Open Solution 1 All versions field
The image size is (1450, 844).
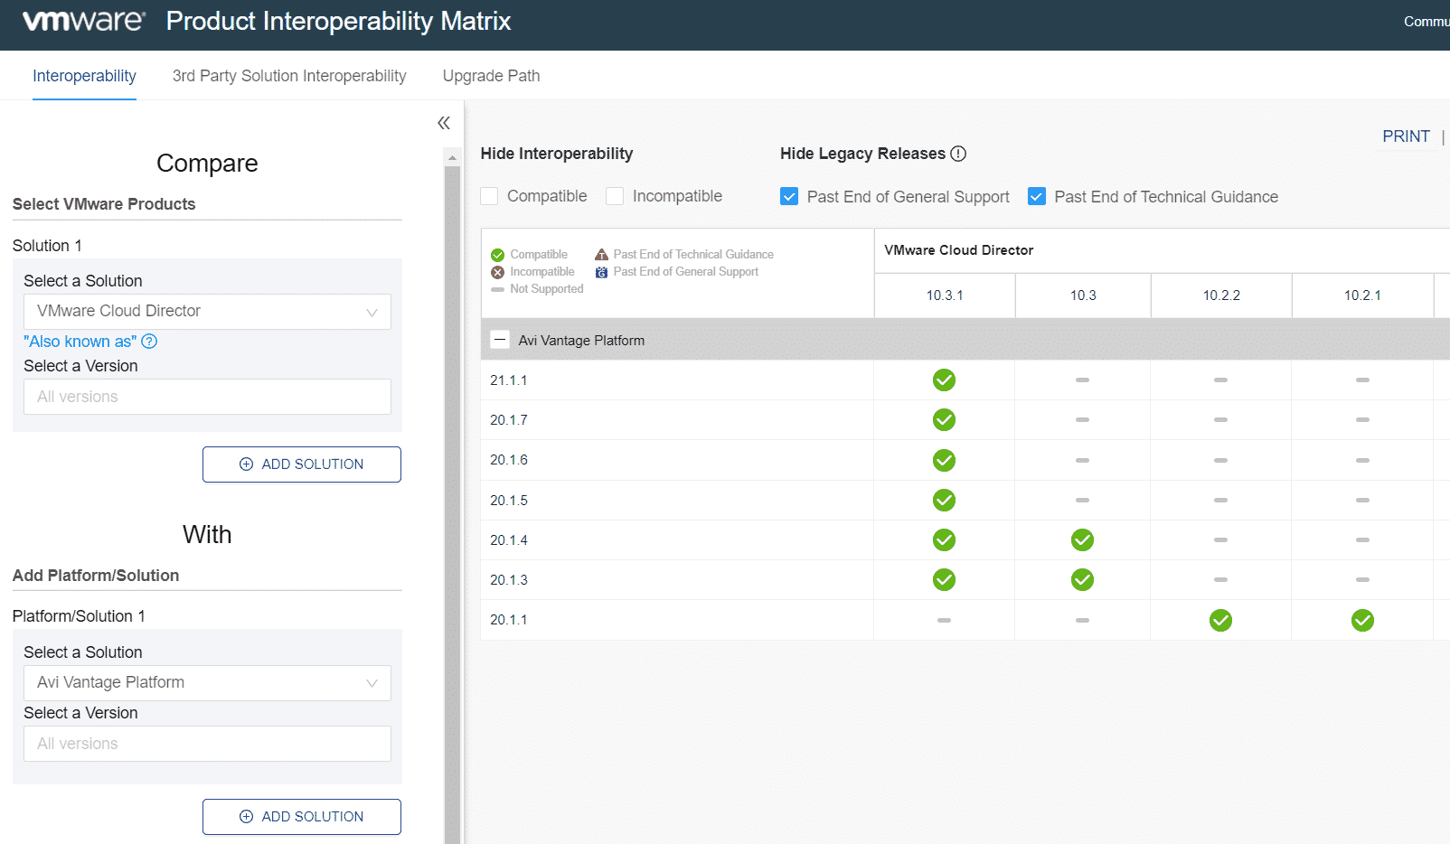207,397
